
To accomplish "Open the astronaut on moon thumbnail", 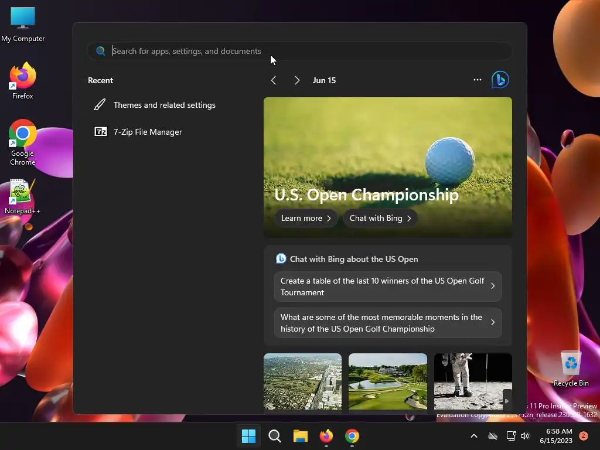I will click(x=473, y=381).
